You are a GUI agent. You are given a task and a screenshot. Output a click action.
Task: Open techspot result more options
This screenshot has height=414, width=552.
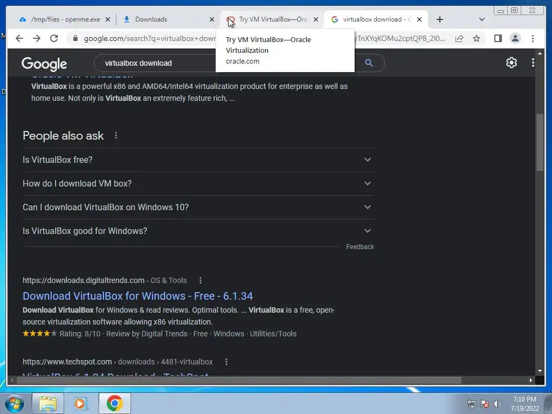pos(226,362)
